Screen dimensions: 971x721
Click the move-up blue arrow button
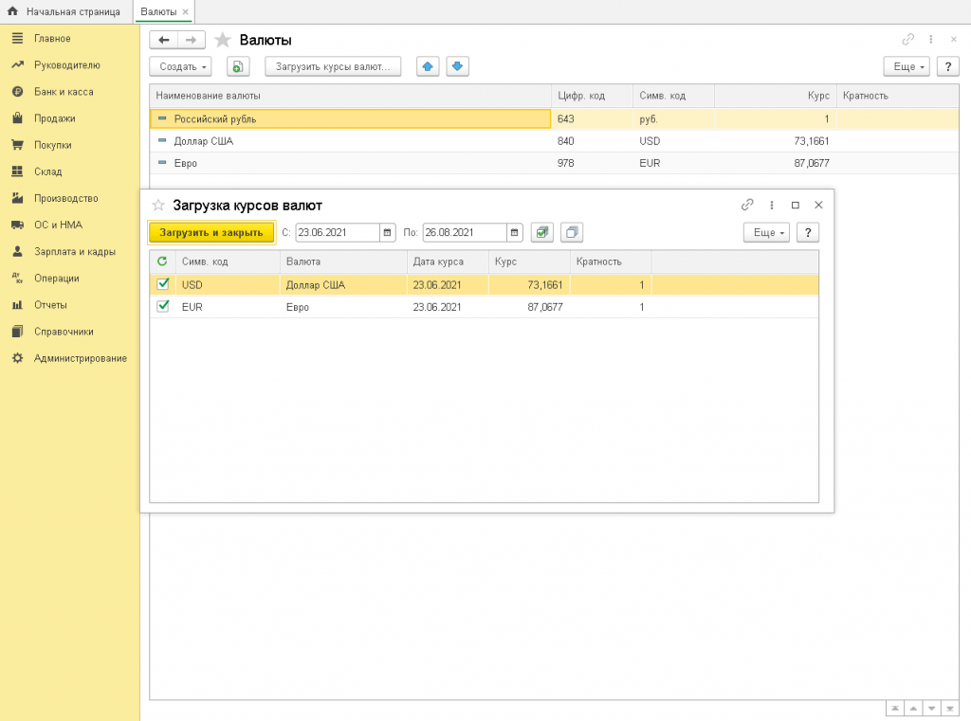(x=428, y=66)
